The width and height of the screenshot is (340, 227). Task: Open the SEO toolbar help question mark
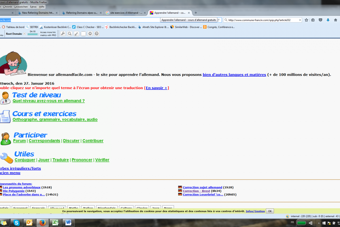tap(97, 34)
